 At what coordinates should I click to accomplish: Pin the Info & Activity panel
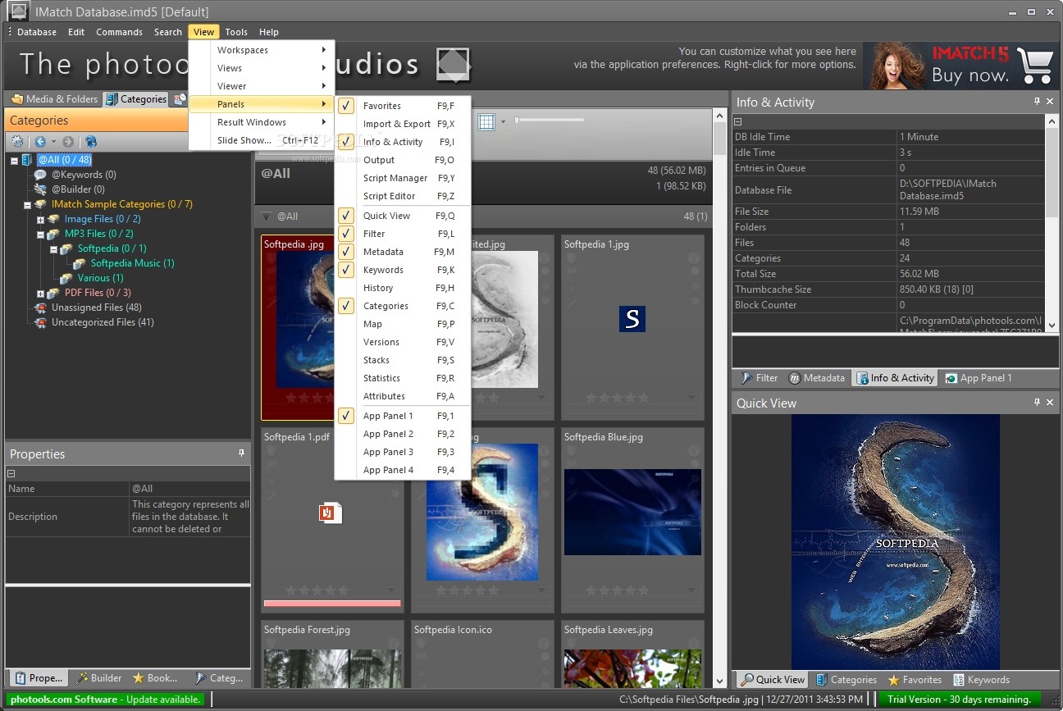click(x=1037, y=102)
